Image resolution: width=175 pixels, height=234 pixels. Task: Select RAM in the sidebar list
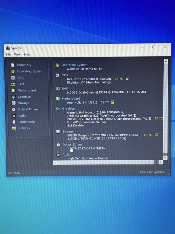pyautogui.click(x=21, y=84)
